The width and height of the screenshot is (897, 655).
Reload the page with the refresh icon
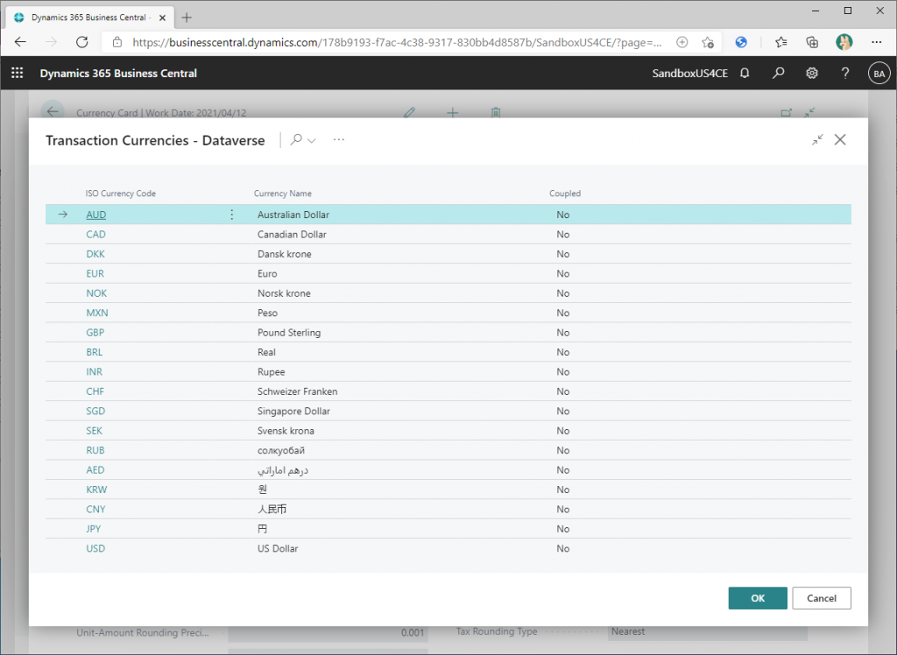coord(82,42)
